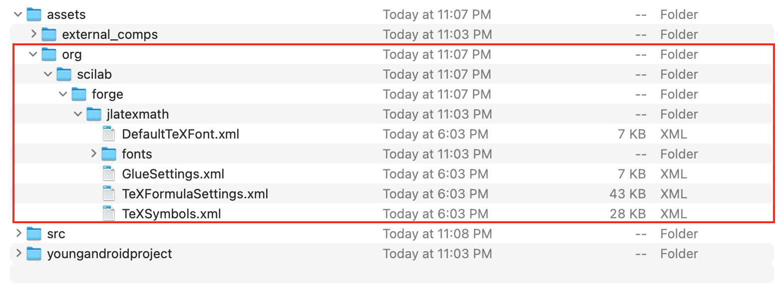Select the jlatexmath folder name
The width and height of the screenshot is (782, 301).
click(x=138, y=114)
